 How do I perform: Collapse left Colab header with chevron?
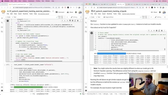click(81, 17)
